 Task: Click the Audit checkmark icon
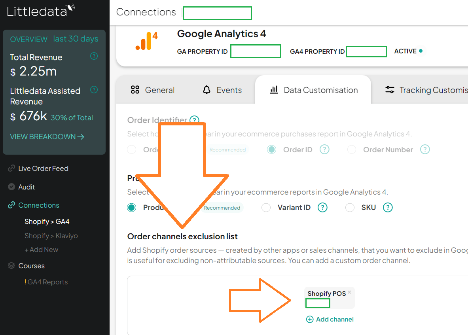pos(11,187)
